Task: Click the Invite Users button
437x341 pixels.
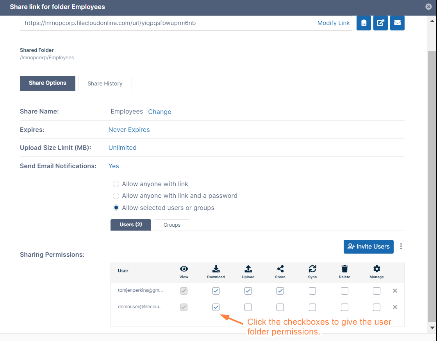Action: pos(368,247)
